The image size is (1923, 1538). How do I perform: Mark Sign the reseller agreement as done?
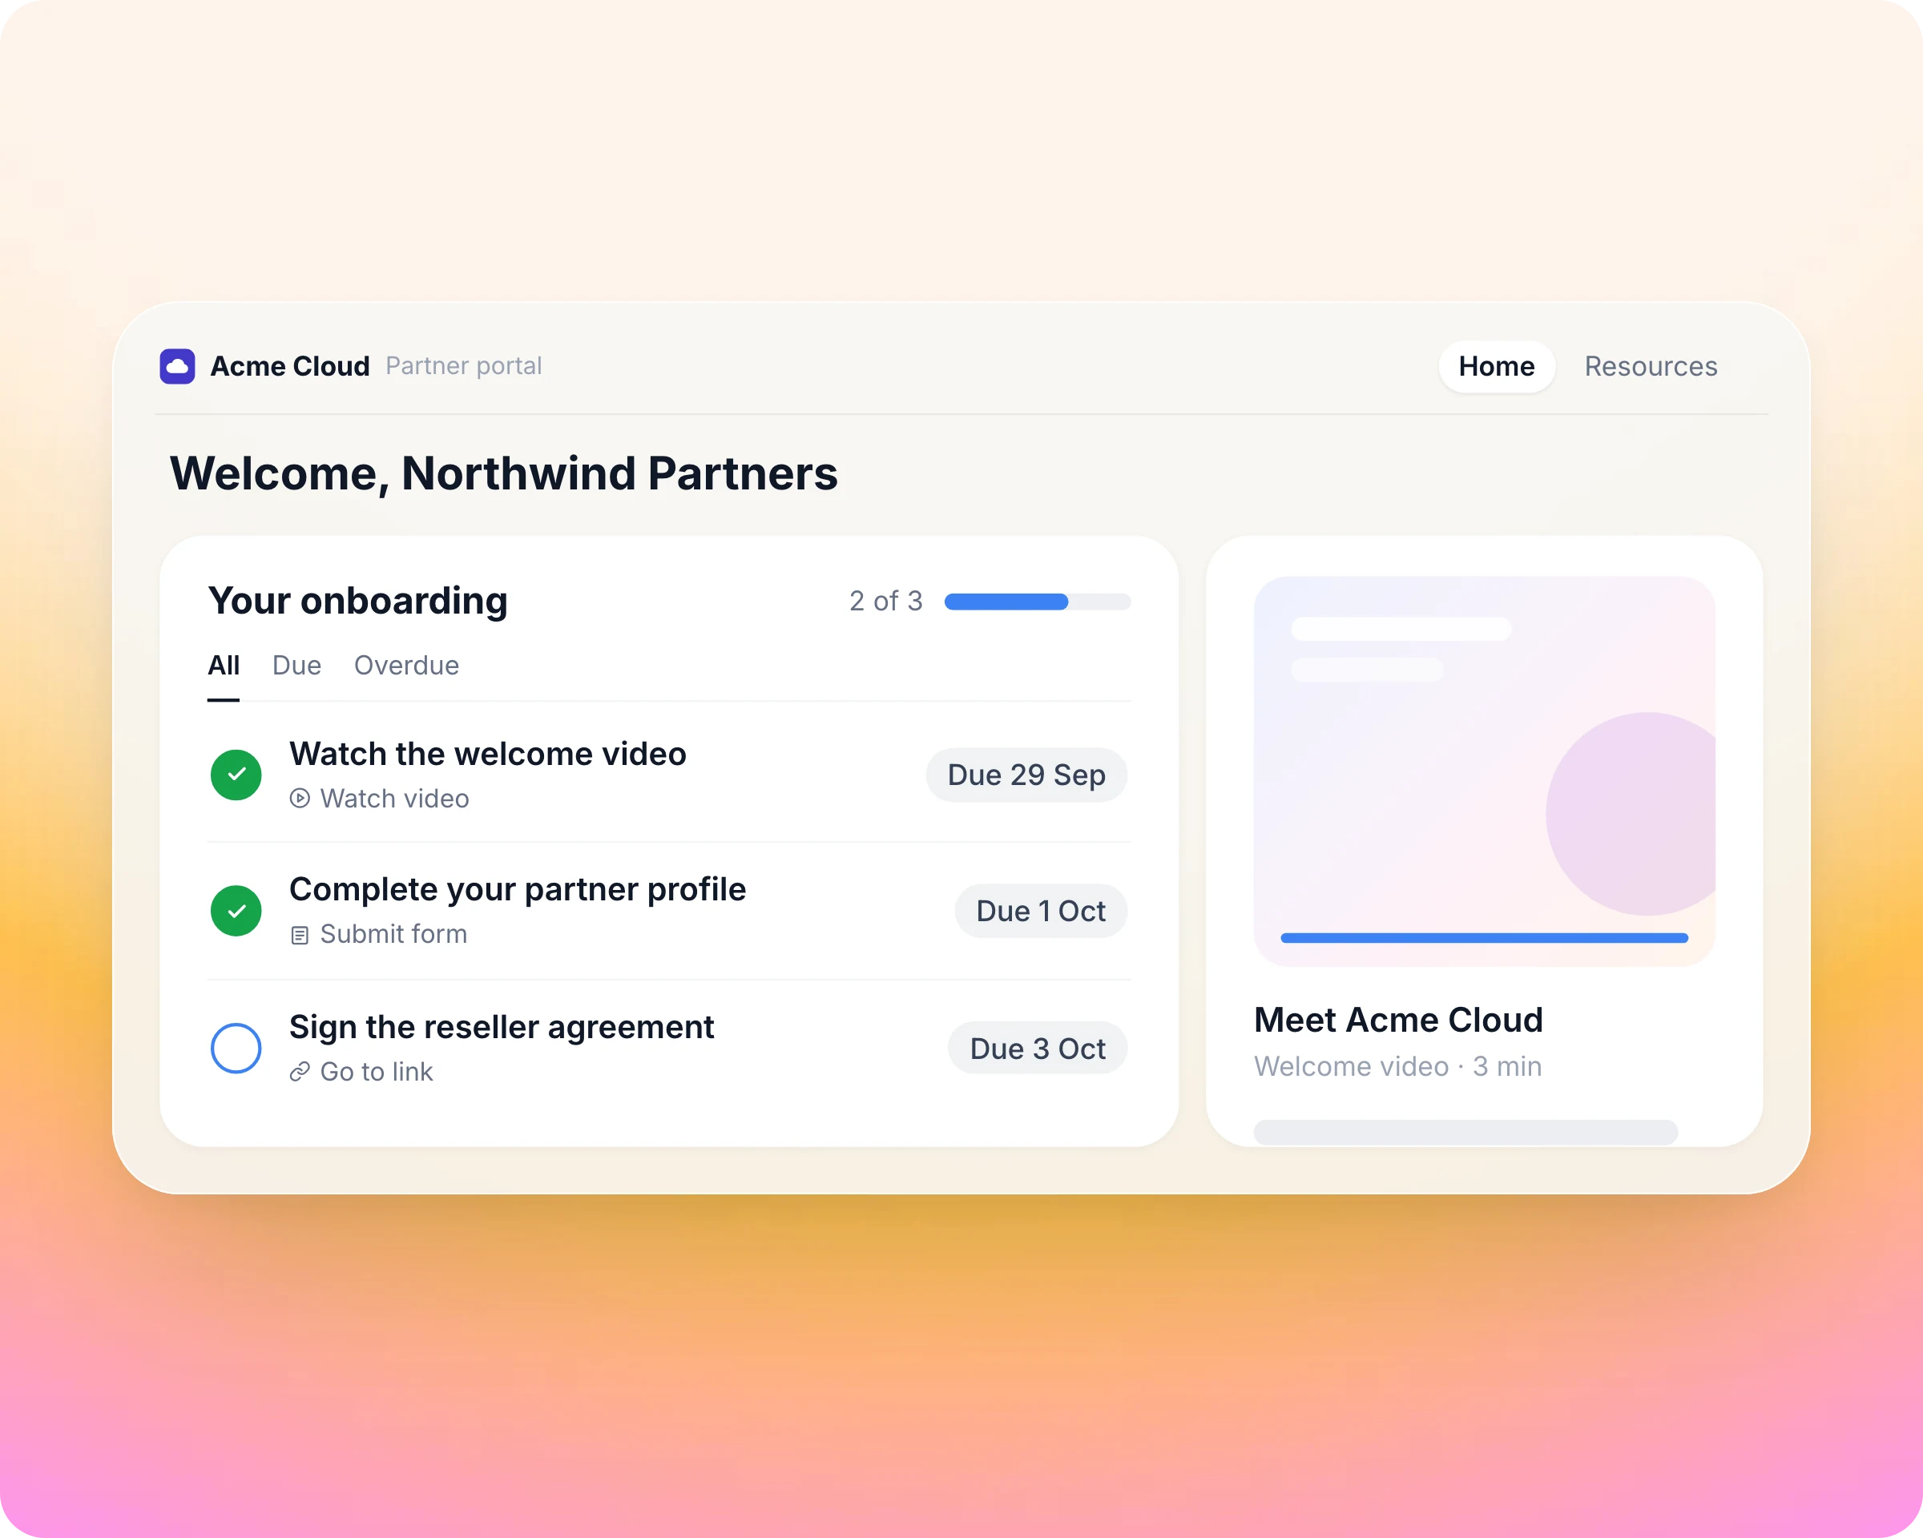click(236, 1048)
